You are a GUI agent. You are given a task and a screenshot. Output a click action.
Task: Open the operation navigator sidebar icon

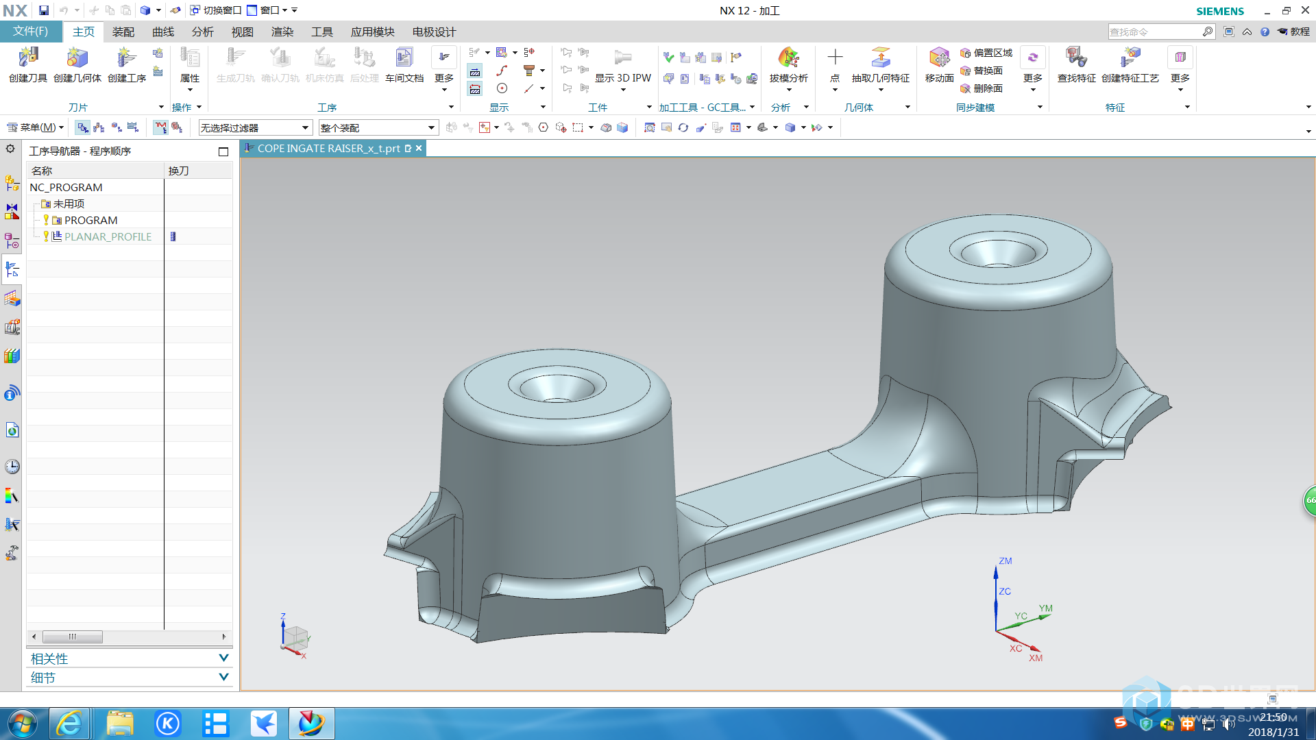coord(12,269)
